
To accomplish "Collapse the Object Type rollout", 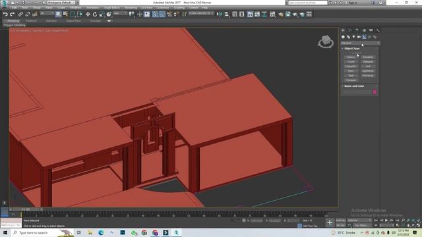I will coord(351,48).
